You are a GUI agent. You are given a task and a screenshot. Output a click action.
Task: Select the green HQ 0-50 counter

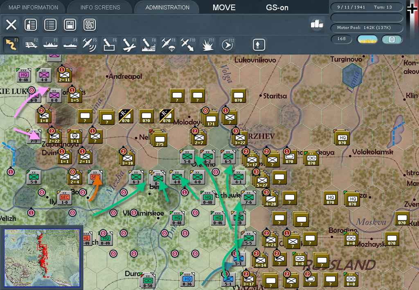click(148, 281)
